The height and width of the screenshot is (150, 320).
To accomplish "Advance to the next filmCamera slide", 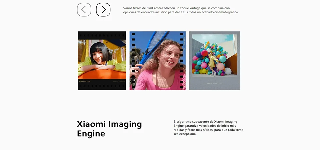I will (x=103, y=10).
